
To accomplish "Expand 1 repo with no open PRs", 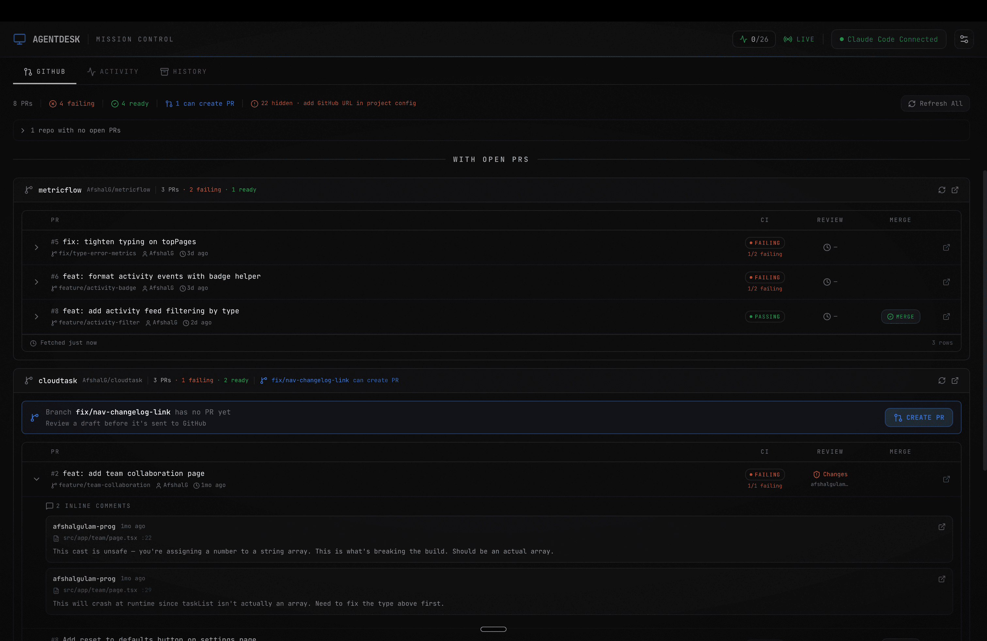I will pos(491,130).
